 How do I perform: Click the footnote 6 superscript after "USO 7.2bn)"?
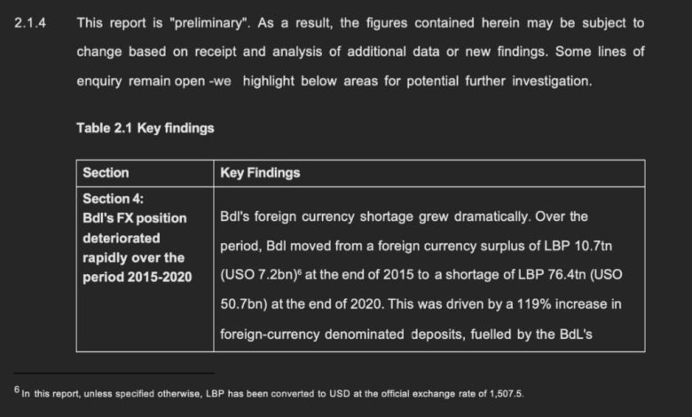(x=300, y=271)
